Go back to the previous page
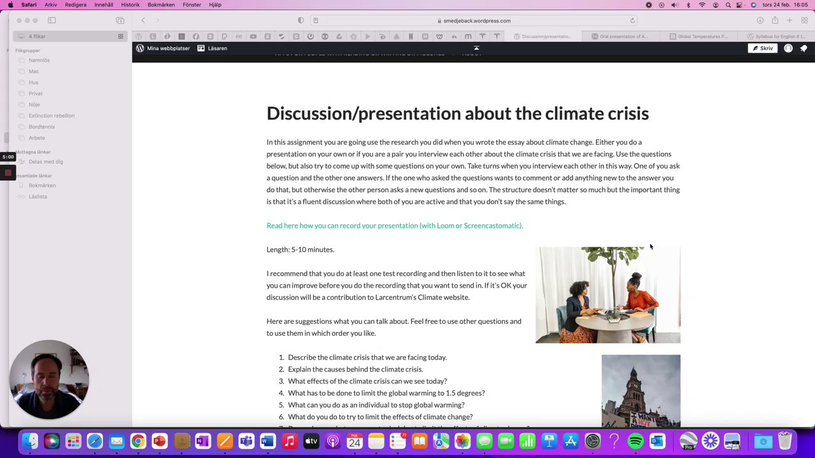Viewport: 815px width, 458px height. [x=143, y=20]
